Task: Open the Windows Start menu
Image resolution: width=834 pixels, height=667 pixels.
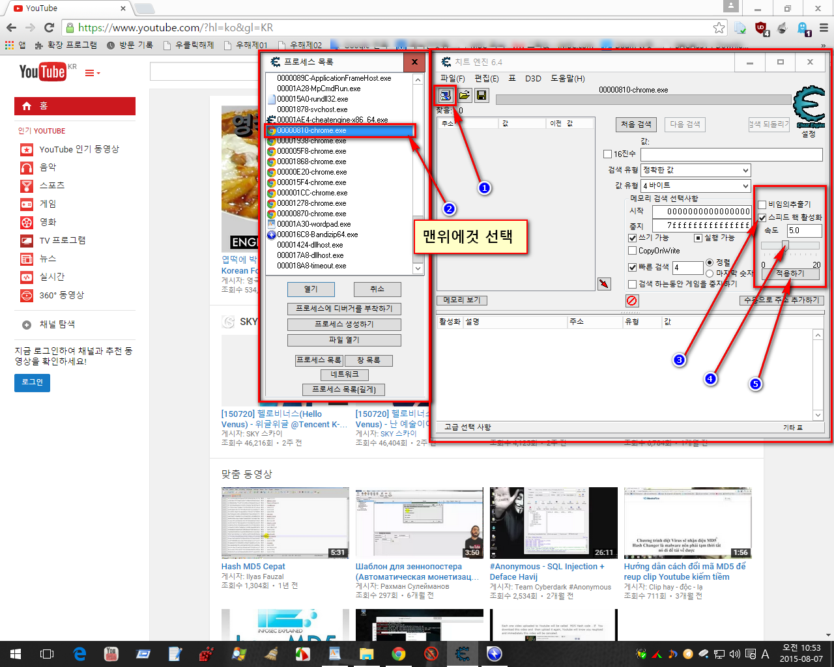Action: (16, 654)
